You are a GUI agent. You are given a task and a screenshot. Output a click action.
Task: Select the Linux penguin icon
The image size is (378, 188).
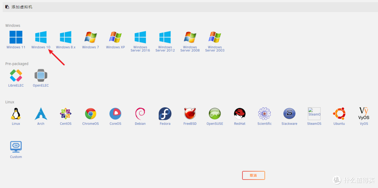click(x=16, y=114)
